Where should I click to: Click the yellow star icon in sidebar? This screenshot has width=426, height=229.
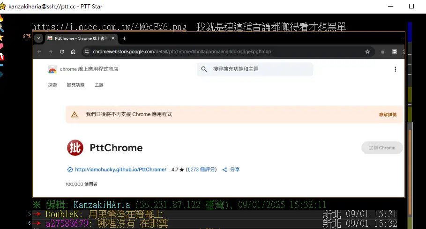(1, 37)
